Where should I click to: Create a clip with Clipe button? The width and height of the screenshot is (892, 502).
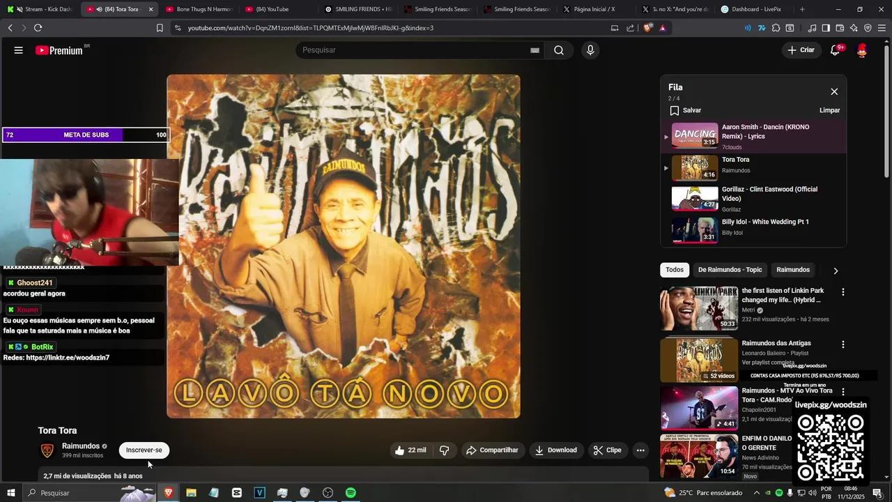click(x=607, y=450)
